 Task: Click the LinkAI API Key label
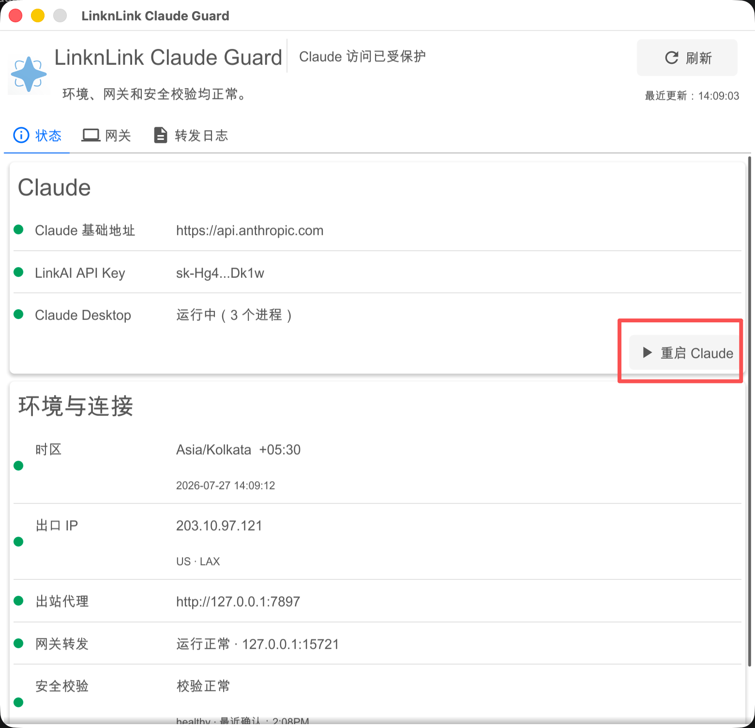click(80, 273)
